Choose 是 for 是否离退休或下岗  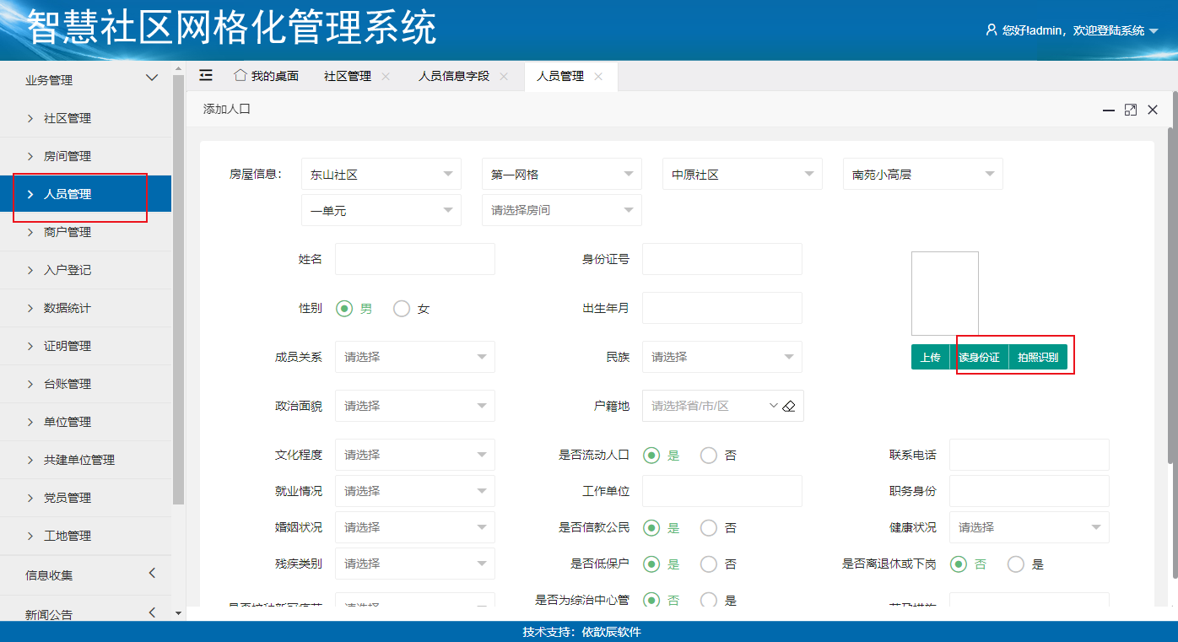pos(1016,564)
